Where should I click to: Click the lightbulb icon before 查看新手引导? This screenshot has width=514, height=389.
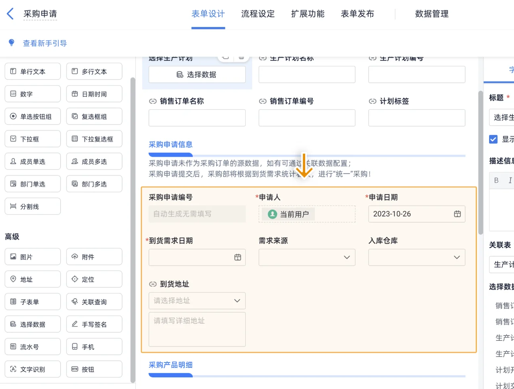(x=12, y=43)
